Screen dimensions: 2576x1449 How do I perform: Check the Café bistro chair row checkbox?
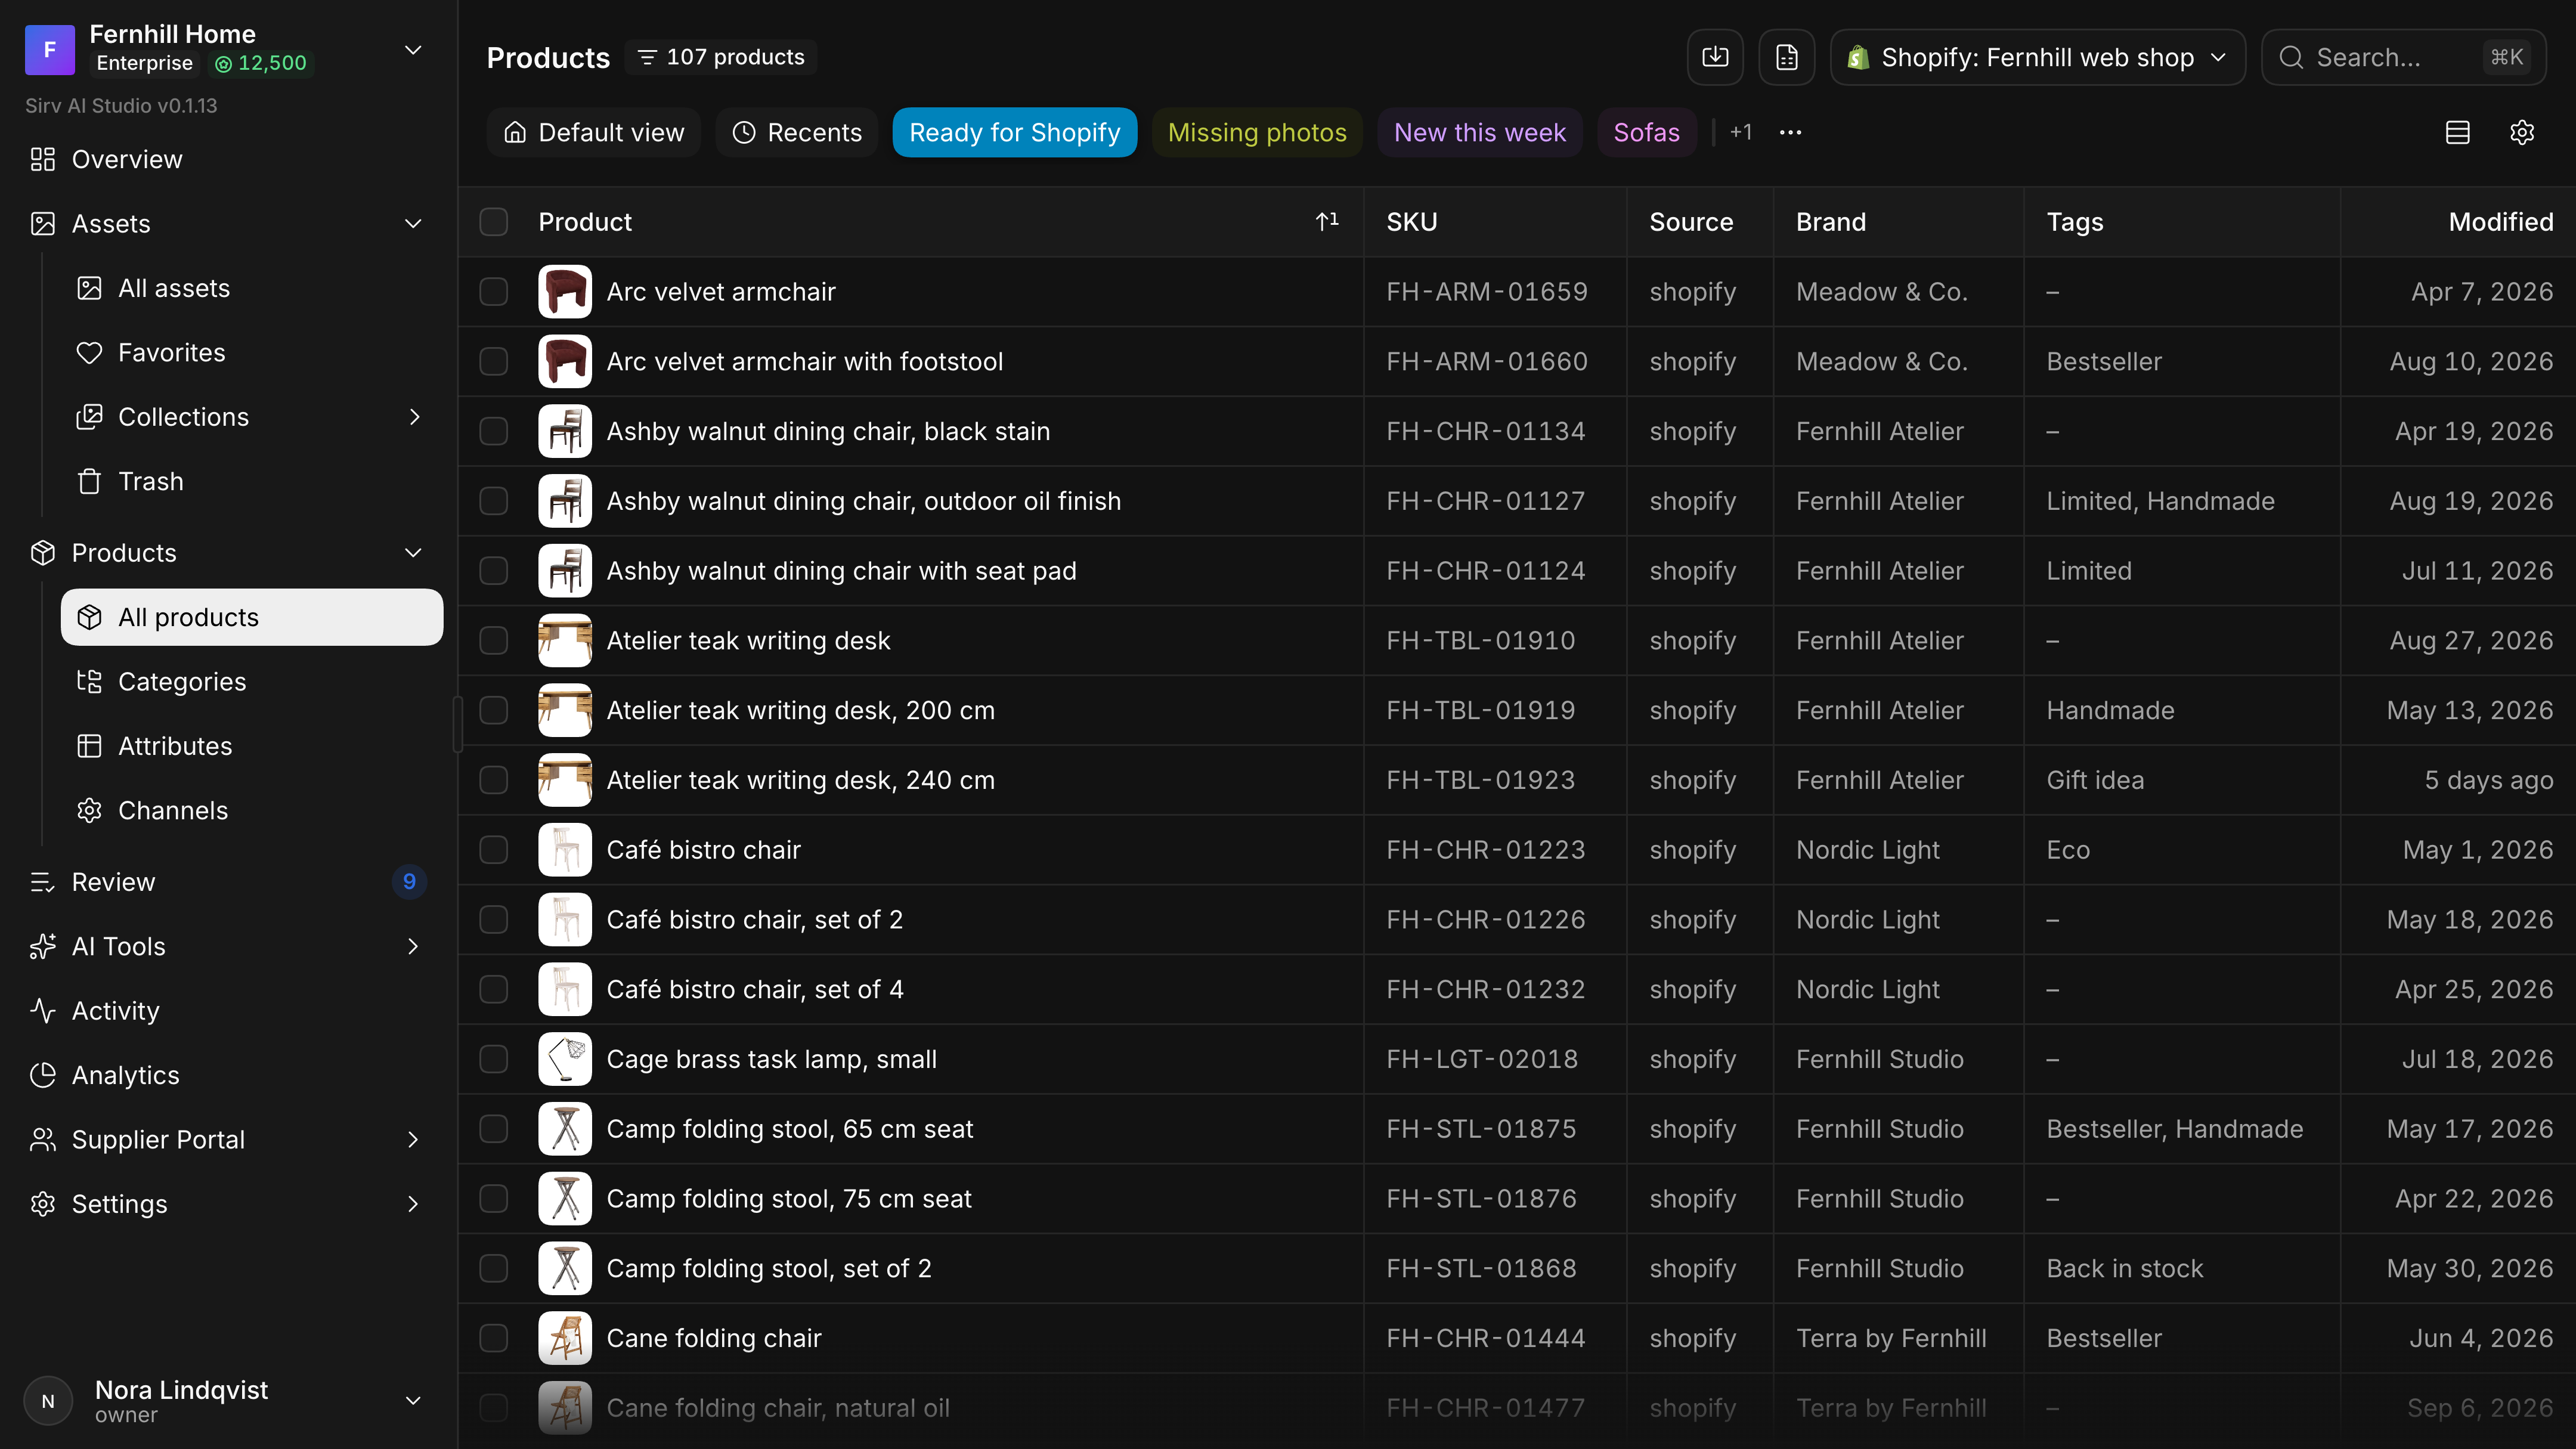tap(494, 850)
